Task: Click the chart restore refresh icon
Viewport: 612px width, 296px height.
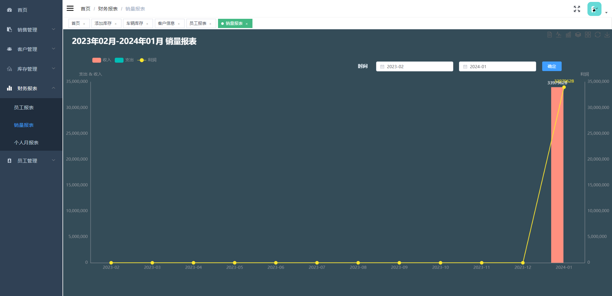Action: [x=598, y=35]
